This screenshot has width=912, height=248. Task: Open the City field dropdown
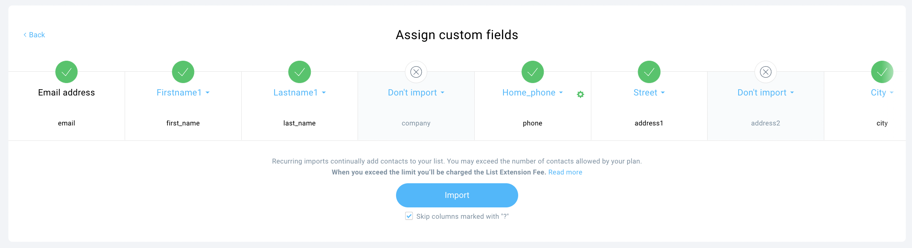coord(882,93)
